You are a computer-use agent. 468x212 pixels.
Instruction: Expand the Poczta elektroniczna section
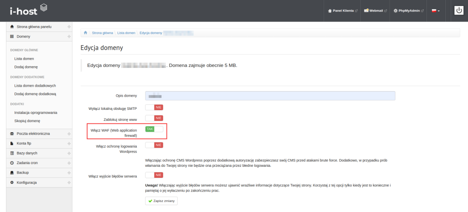(37, 134)
